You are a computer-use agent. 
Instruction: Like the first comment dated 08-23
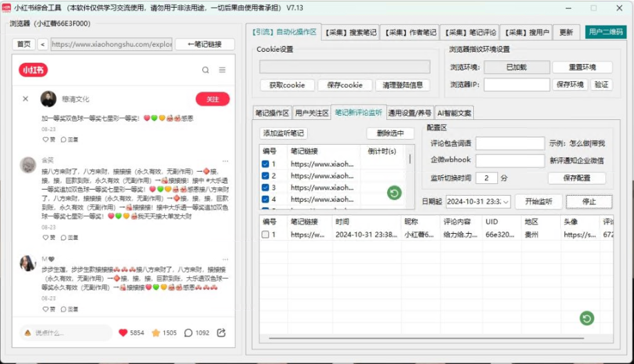point(48,139)
